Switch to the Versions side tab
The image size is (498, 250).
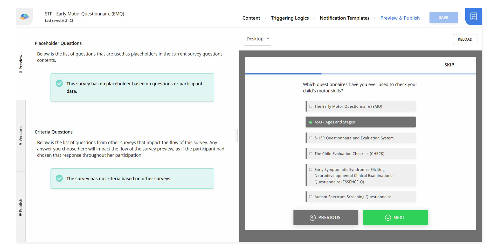point(21,135)
